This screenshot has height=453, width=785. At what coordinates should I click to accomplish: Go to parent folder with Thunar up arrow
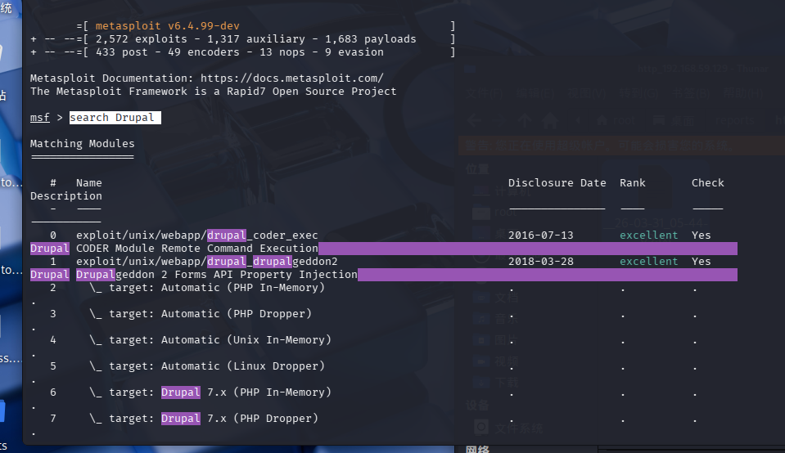point(525,120)
